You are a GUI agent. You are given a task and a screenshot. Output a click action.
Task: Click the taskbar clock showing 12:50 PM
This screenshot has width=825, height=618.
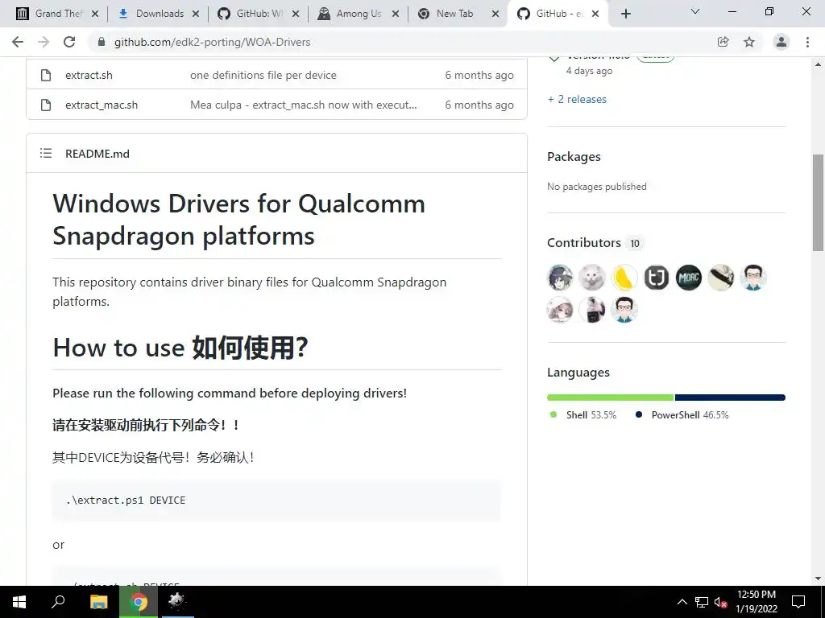point(756,602)
